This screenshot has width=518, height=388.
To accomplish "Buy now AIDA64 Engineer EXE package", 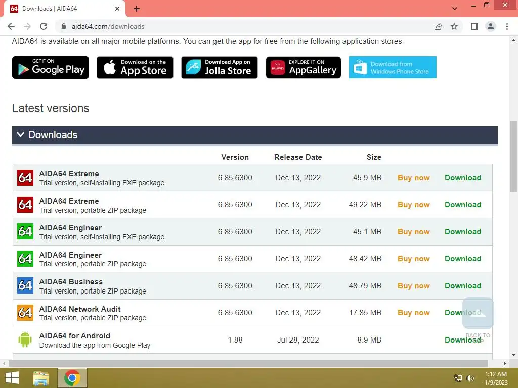I will (414, 231).
